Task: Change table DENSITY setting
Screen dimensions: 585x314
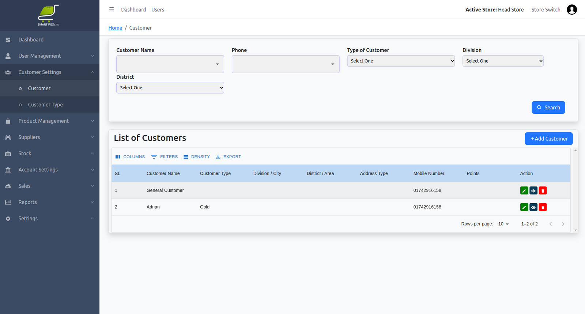Action: pos(197,157)
